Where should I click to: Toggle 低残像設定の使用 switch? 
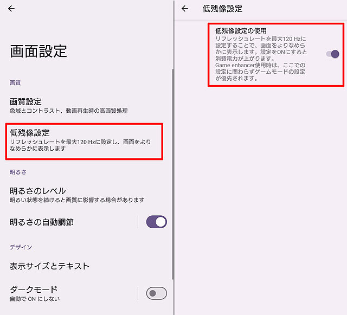pos(332,54)
